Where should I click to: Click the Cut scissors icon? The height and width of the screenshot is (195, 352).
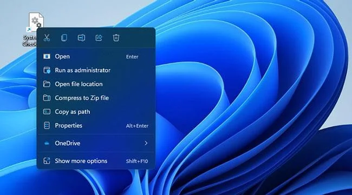click(x=47, y=38)
